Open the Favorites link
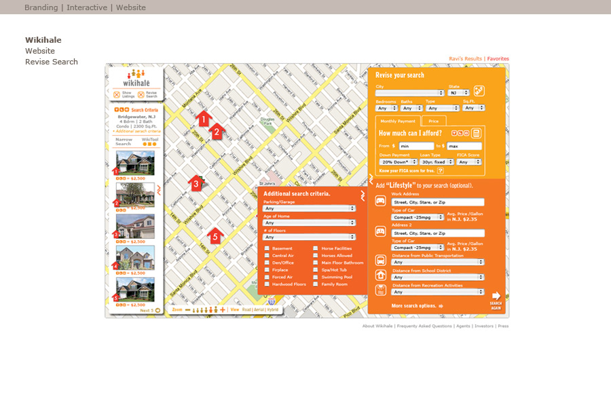611x407 pixels. pyautogui.click(x=498, y=59)
